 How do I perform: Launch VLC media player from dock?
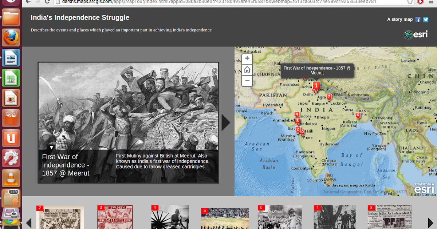click(11, 178)
